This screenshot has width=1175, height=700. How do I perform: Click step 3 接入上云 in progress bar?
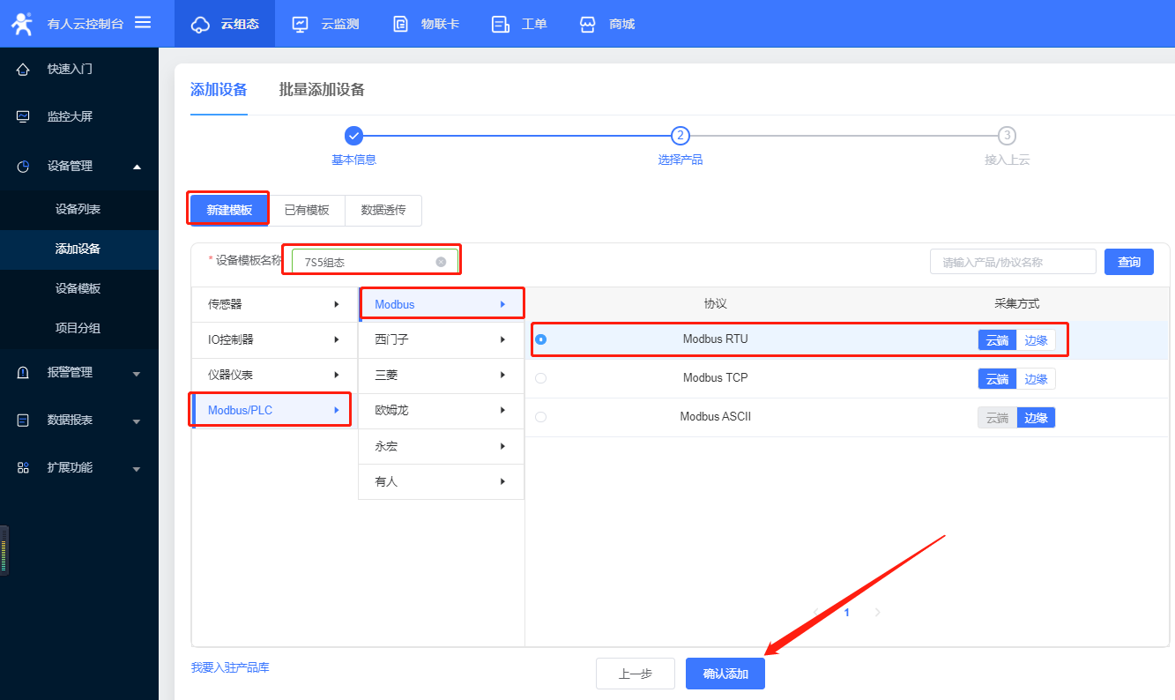pyautogui.click(x=1007, y=136)
